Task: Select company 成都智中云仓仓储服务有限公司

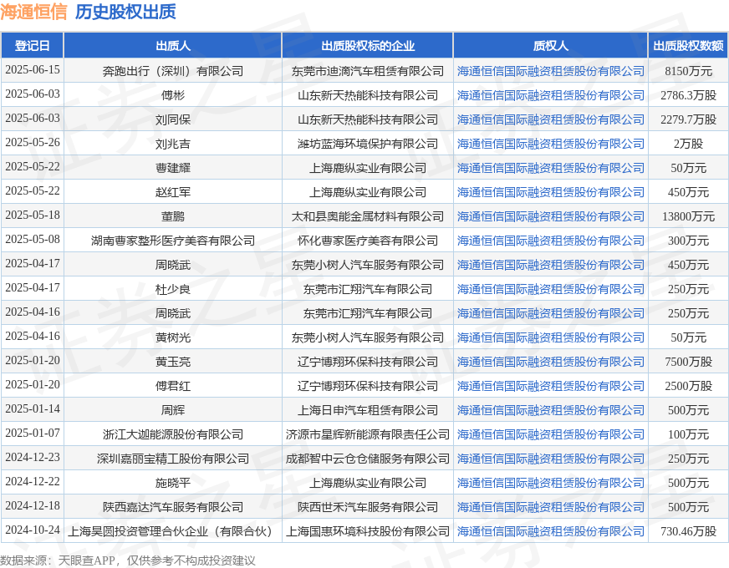Action: [367, 459]
